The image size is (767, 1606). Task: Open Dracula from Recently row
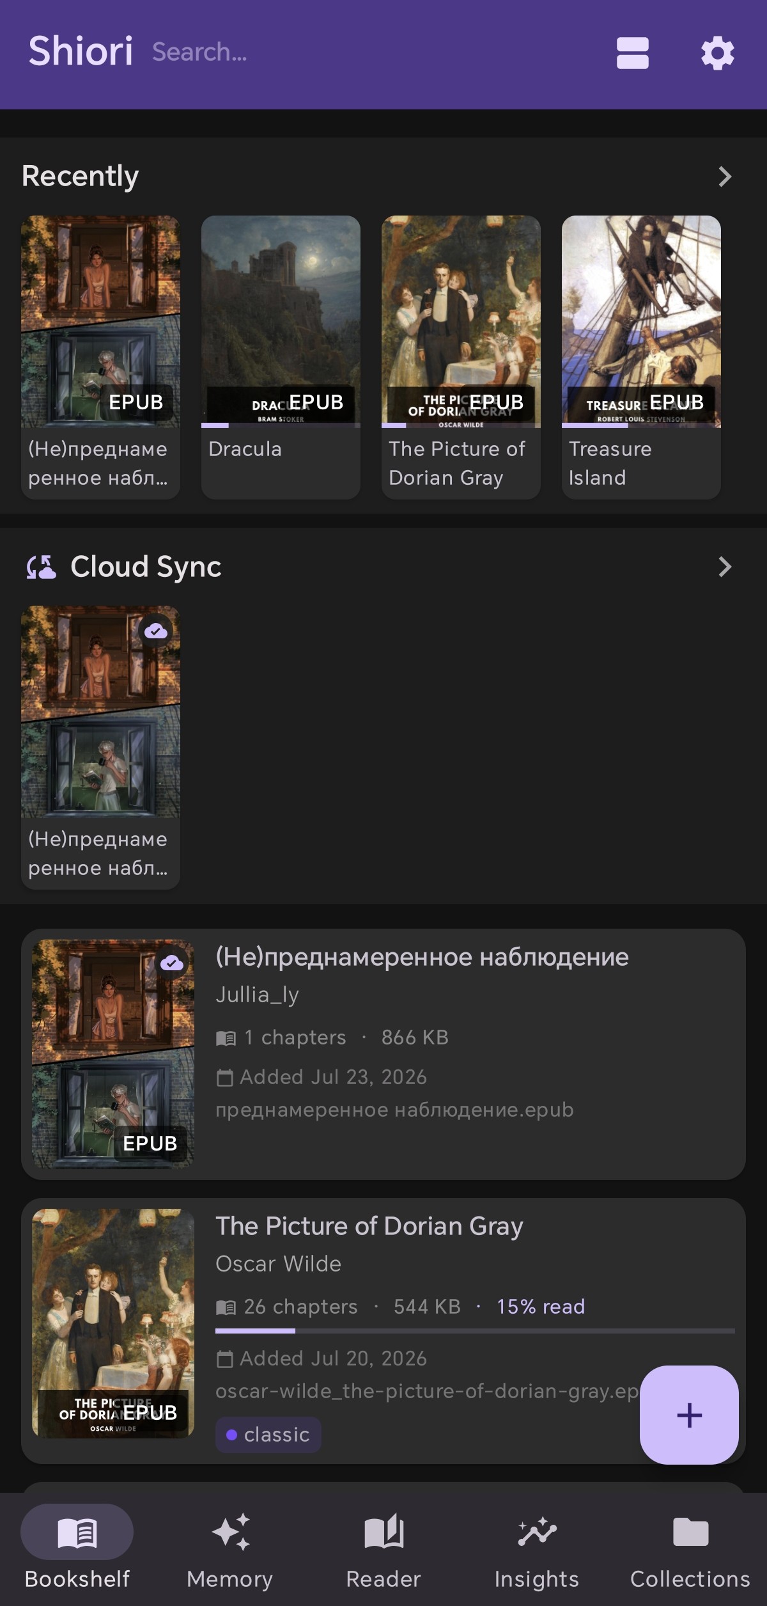[281, 357]
